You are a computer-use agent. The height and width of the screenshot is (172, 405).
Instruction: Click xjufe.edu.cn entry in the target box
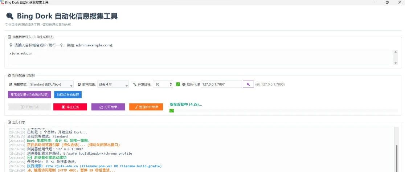tap(21, 53)
